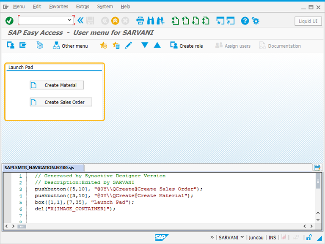The height and width of the screenshot is (244, 325).
Task: Open the SARVANI system dropdown in status bar
Action: 231,238
